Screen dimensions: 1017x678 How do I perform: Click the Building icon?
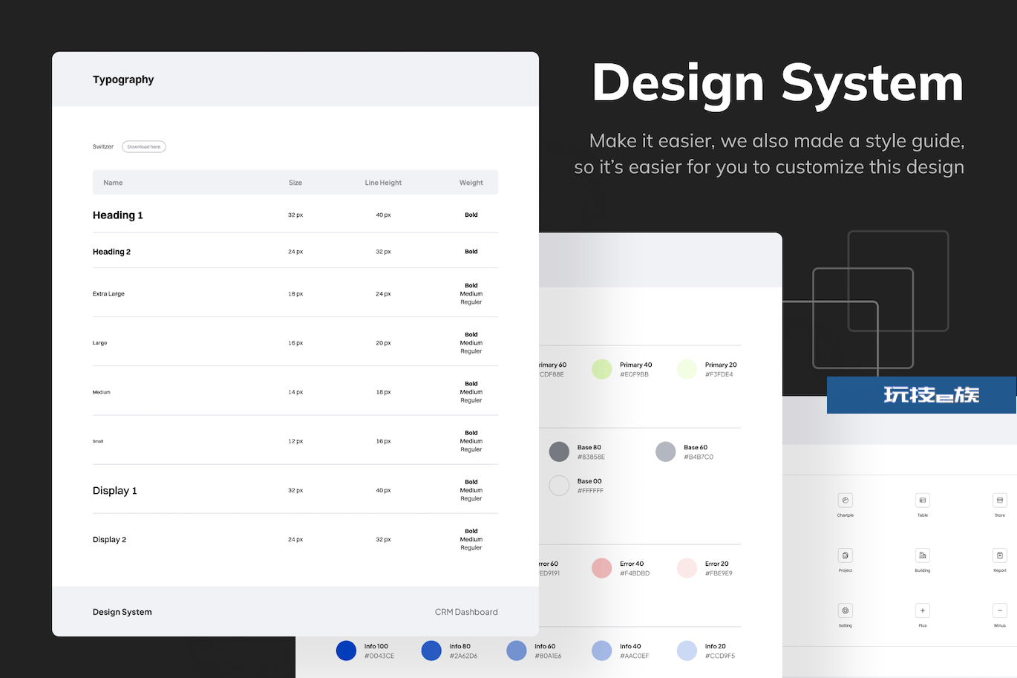pyautogui.click(x=922, y=555)
